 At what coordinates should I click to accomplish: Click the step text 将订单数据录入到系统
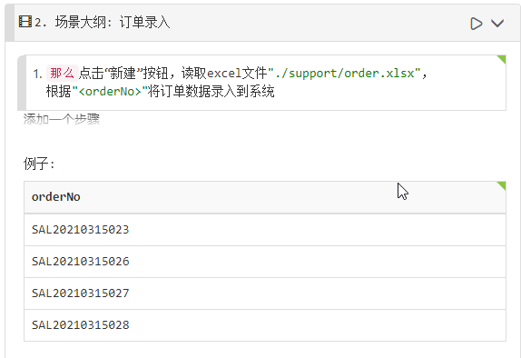(211, 91)
